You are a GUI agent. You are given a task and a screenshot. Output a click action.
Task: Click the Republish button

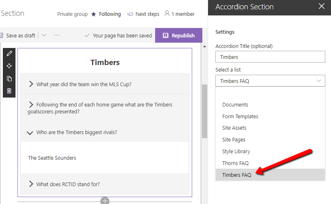click(x=179, y=35)
